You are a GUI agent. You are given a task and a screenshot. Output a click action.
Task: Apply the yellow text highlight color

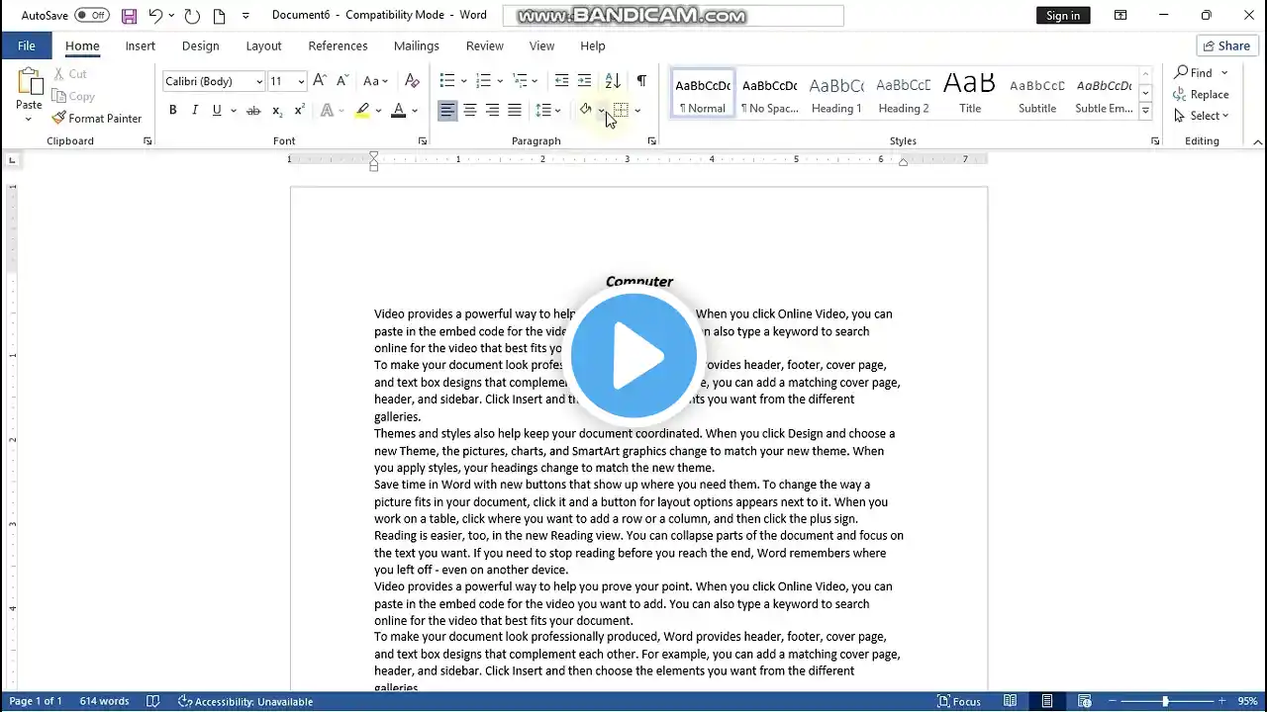pyautogui.click(x=362, y=110)
